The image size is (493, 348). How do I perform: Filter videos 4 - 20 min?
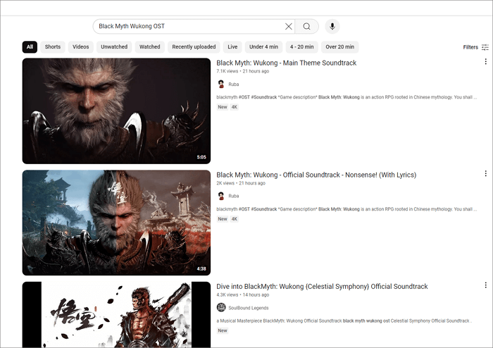[302, 46]
